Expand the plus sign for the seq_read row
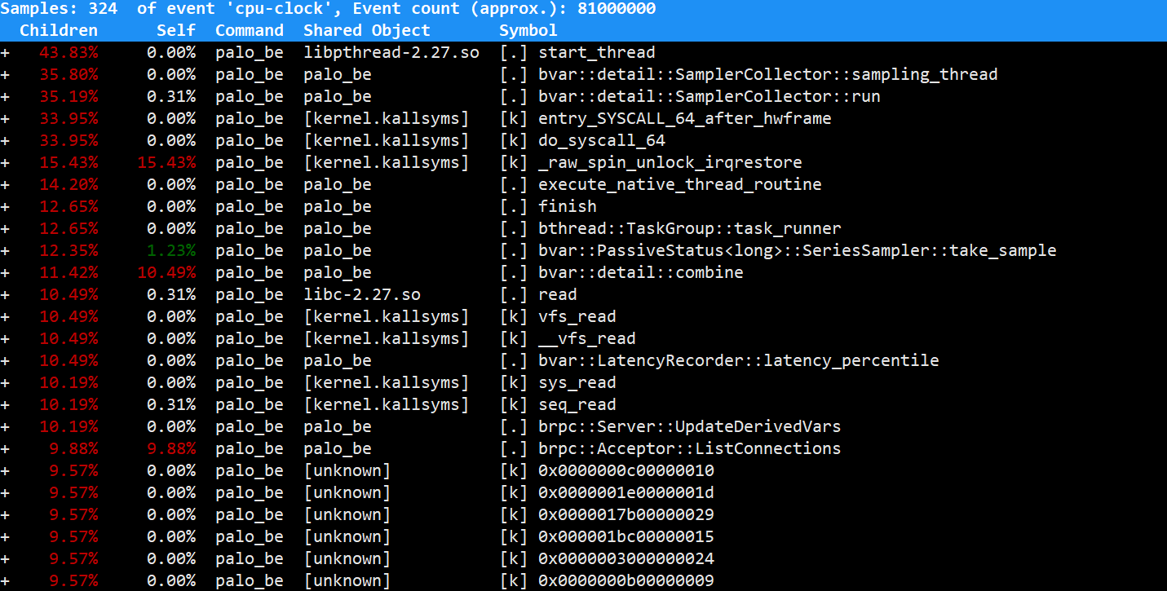This screenshot has width=1167, height=591. tap(5, 404)
